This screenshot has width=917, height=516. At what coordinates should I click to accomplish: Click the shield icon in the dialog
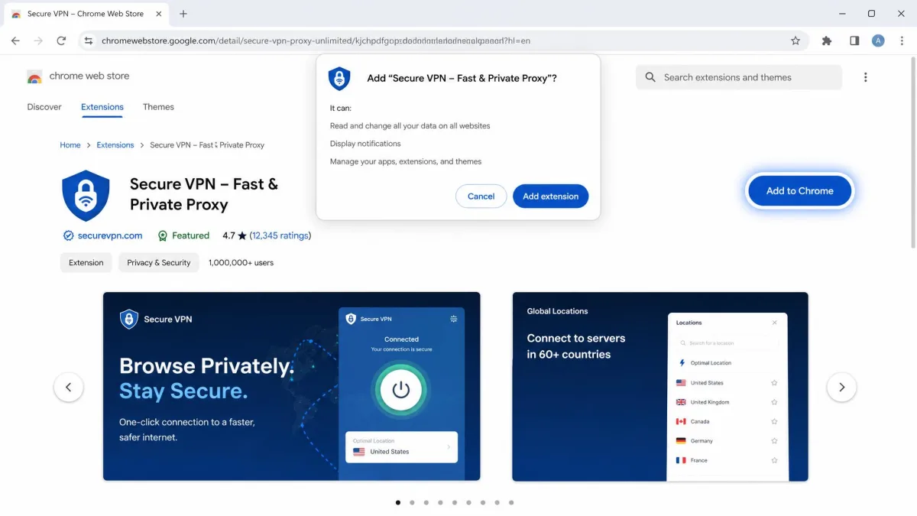(x=339, y=79)
